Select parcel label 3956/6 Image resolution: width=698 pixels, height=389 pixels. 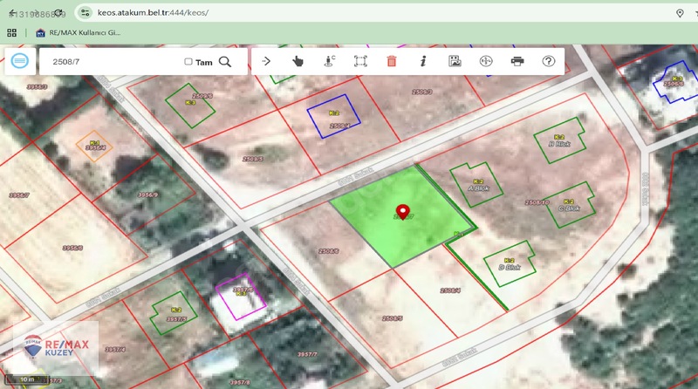72,248
